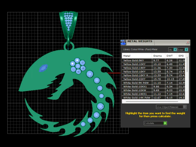
Task: Click the shark's blue marquise eye gem
Action: [x=43, y=68]
